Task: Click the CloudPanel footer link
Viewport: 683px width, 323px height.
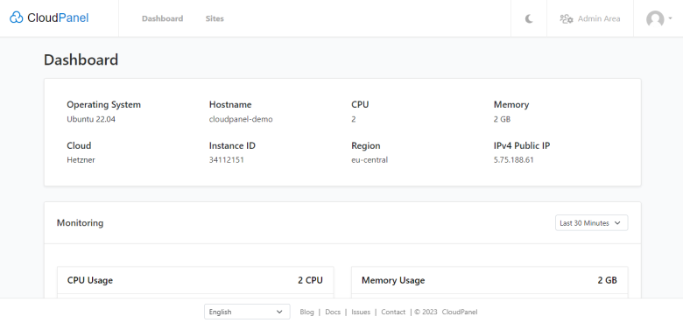Action: click(x=460, y=312)
